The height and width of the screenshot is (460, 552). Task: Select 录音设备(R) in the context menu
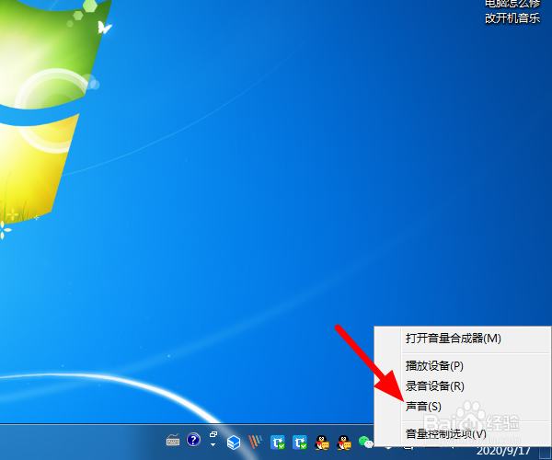pos(476,386)
